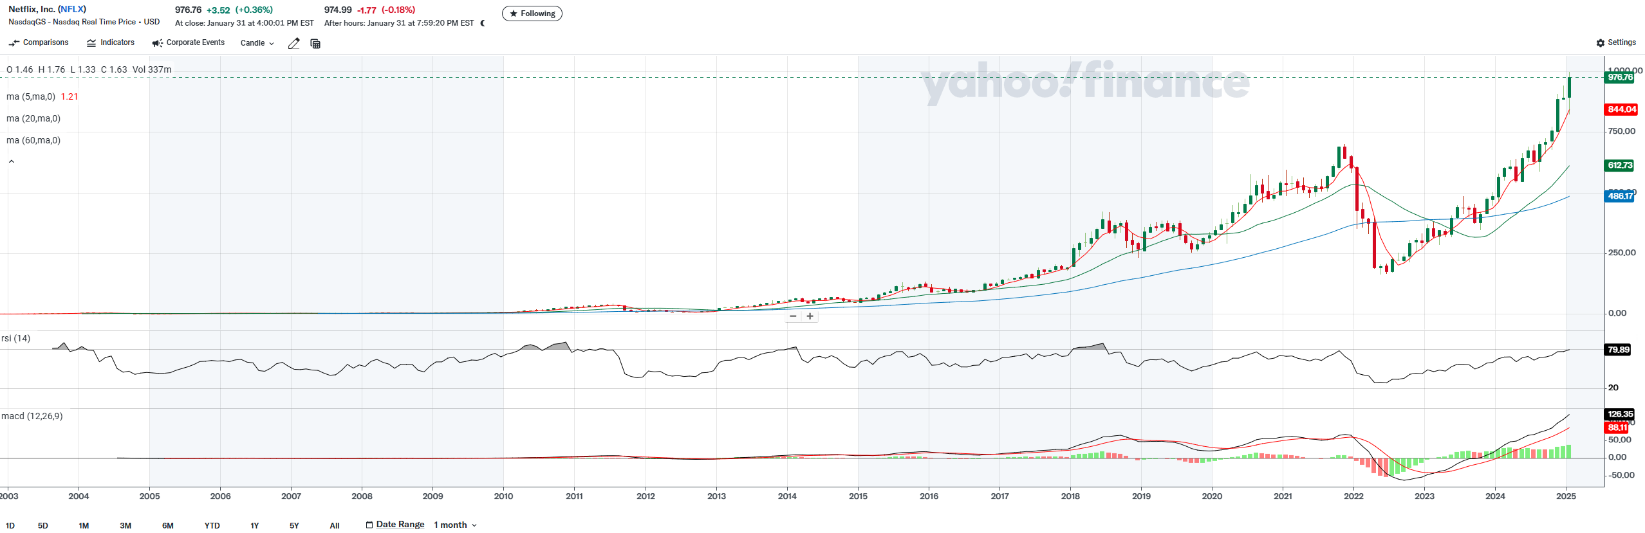The width and height of the screenshot is (1645, 533).
Task: Select the ma (20,ma,0) indicator label
Action: (33, 118)
